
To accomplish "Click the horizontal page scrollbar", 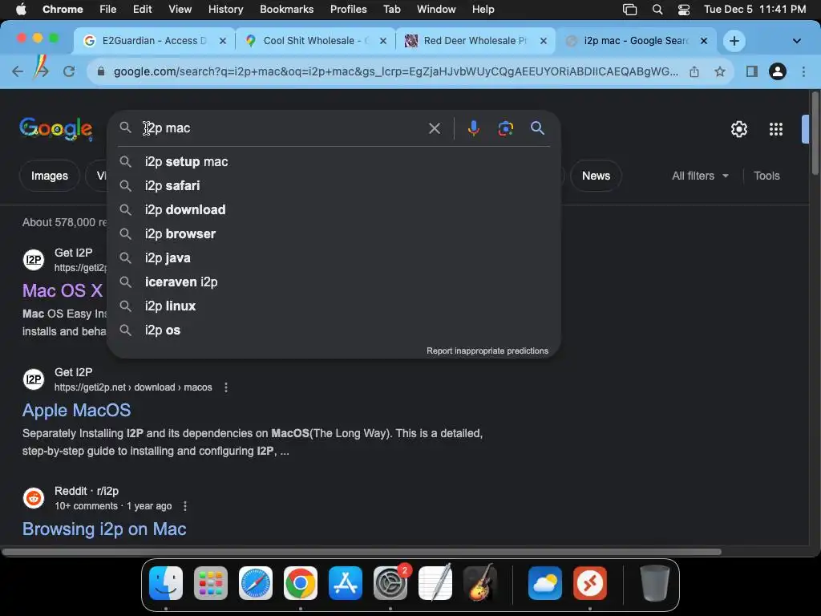I will click(x=362, y=552).
